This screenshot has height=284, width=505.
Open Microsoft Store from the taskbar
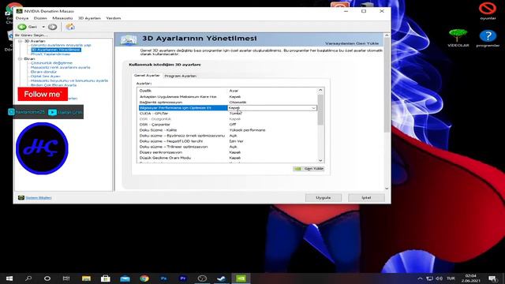click(x=105, y=278)
